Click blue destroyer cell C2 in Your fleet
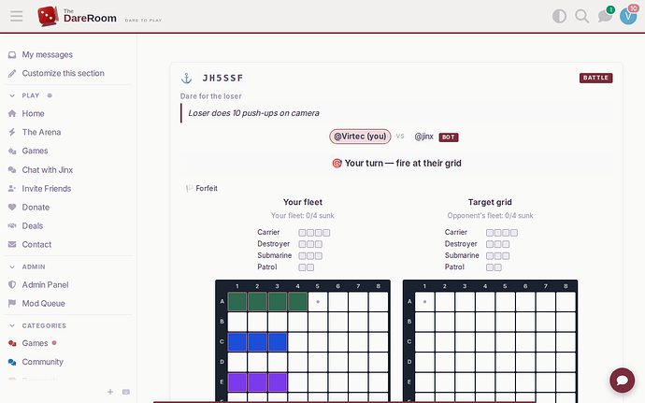This screenshot has width=645, height=403. pyautogui.click(x=257, y=341)
